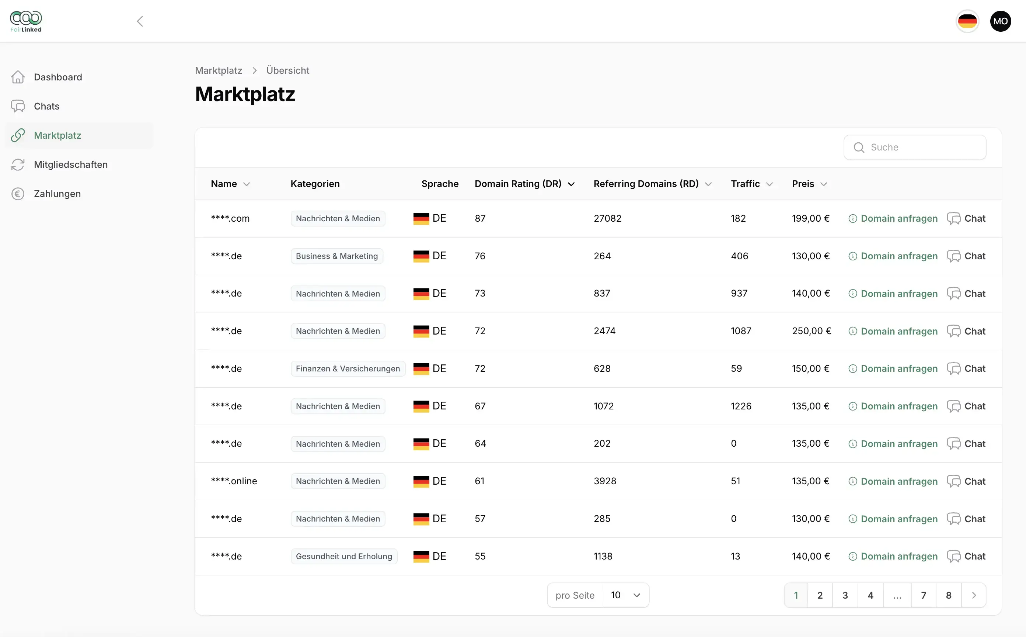Request domain with DR 76

tap(893, 256)
